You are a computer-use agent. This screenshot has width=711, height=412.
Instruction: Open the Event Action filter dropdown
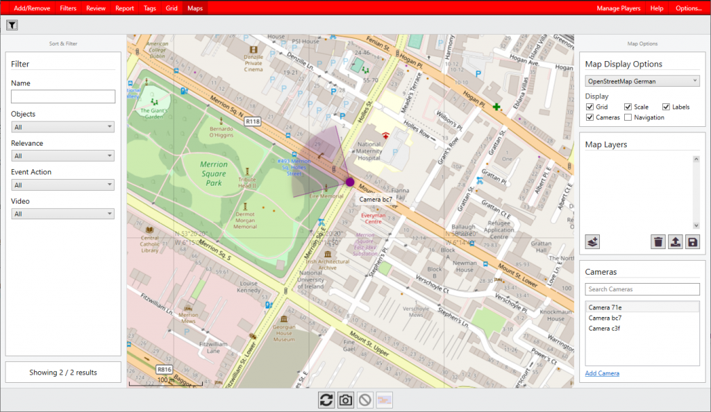tap(62, 184)
